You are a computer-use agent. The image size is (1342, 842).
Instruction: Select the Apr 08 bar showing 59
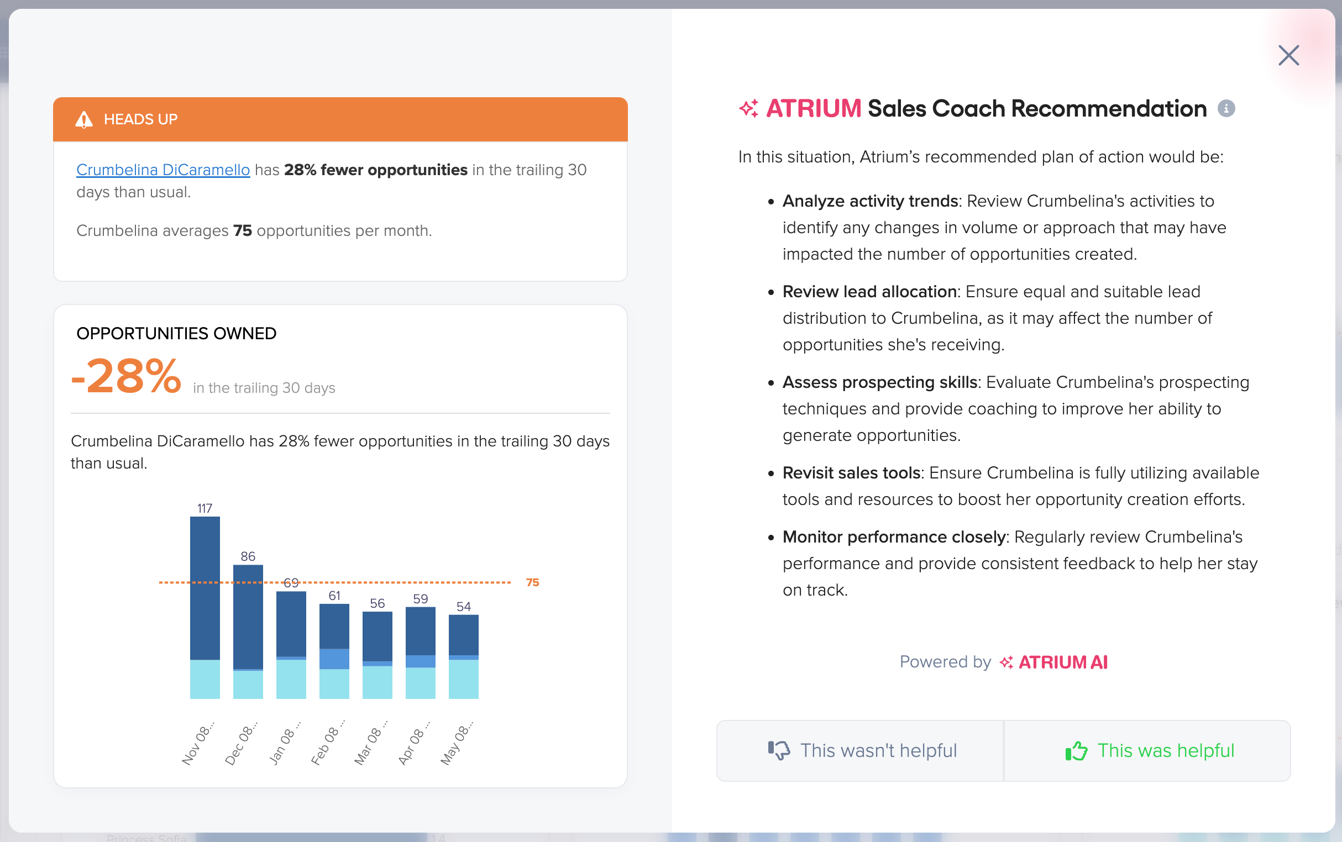coord(421,652)
